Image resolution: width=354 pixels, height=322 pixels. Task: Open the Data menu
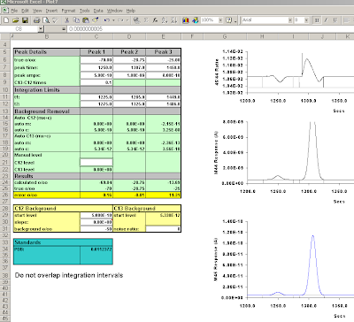pos(98,11)
